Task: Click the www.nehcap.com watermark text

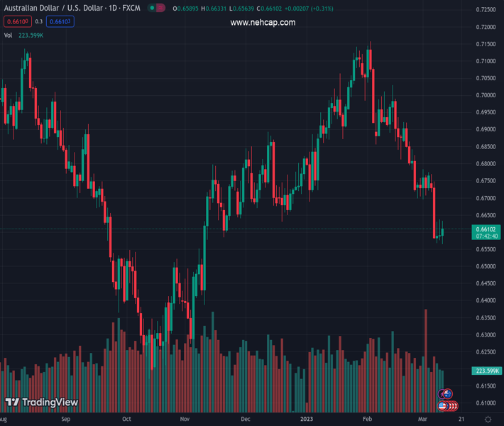Action: (263, 23)
